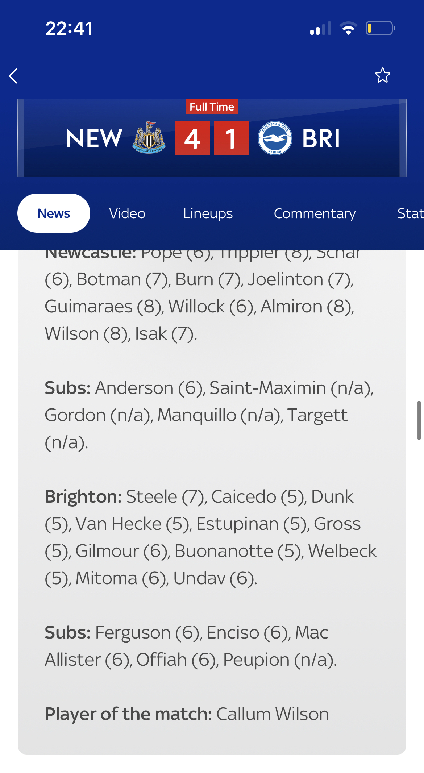Open the News tab
Screen dimensions: 424x773
pyautogui.click(x=54, y=213)
